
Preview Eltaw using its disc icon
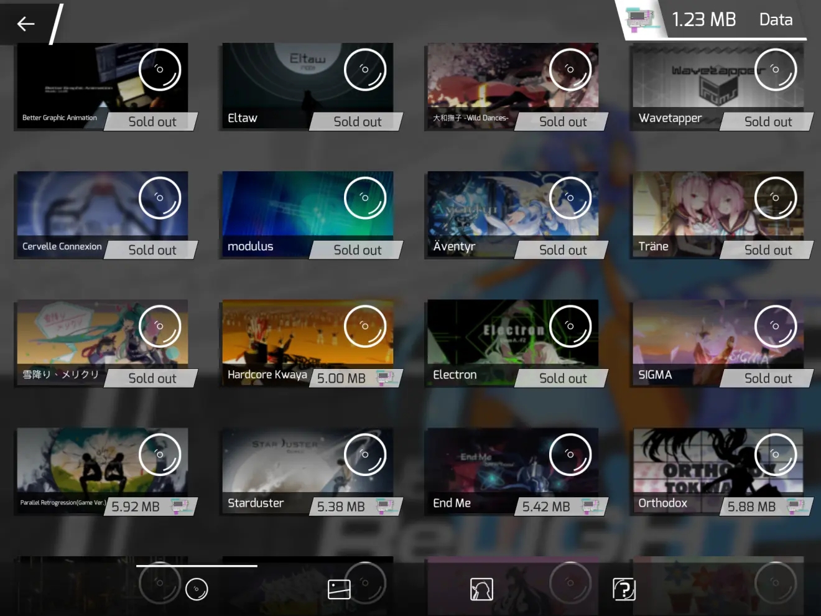pyautogui.click(x=365, y=70)
